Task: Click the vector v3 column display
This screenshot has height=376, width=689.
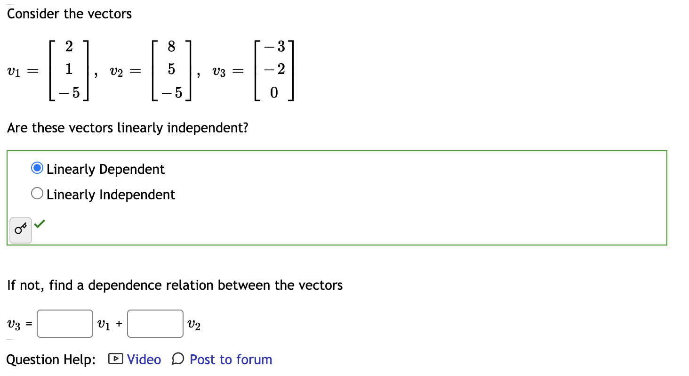Action: point(273,71)
